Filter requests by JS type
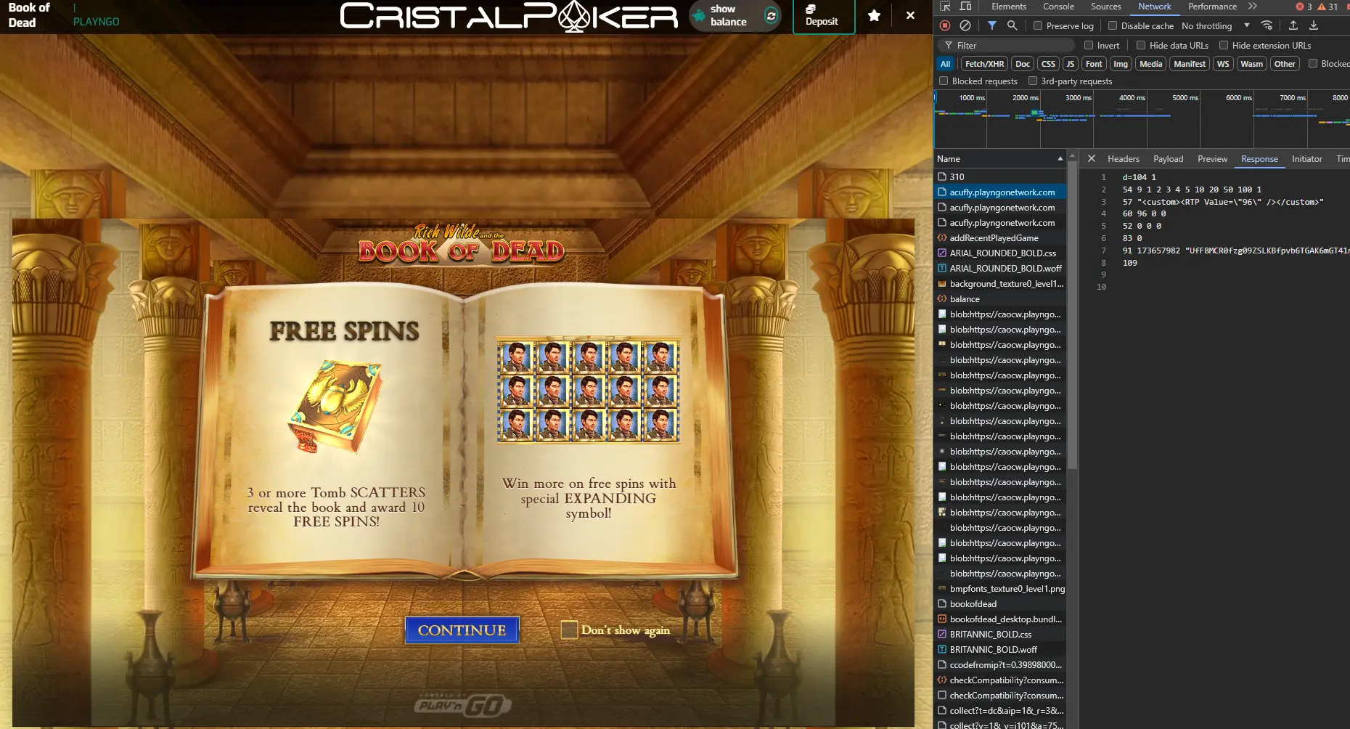 (x=1070, y=64)
